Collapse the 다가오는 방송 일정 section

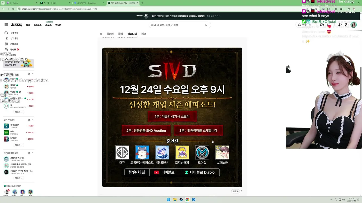click(x=32, y=153)
